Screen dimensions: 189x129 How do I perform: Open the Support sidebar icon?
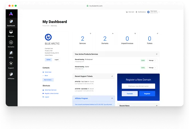11,65
